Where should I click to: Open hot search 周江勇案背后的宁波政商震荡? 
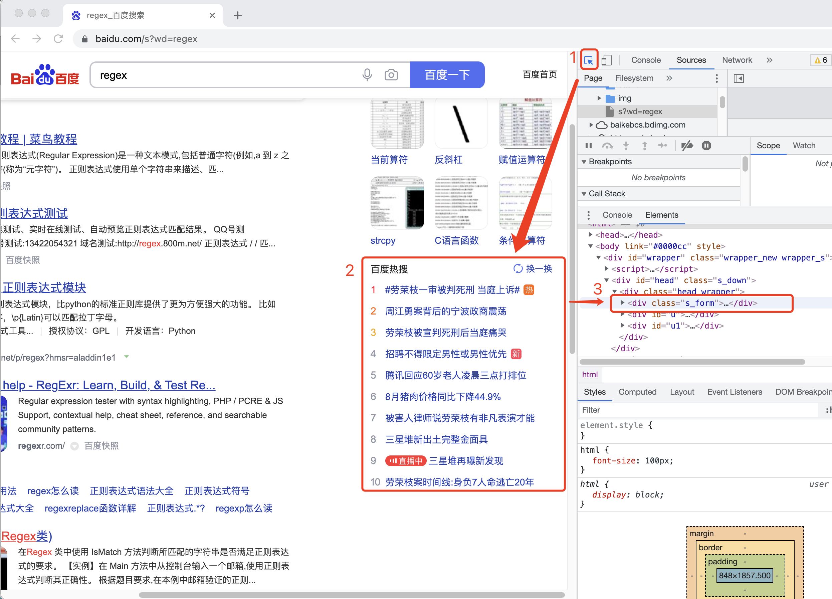[445, 312]
